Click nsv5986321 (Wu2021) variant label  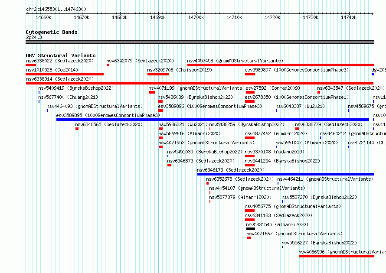[183, 124]
